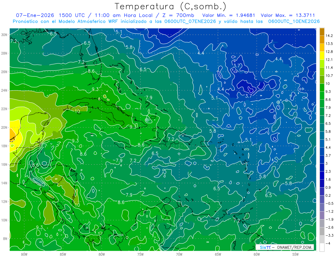Click the colorbar label "2.3"
This screenshot has width=335, height=258.
tap(328, 171)
